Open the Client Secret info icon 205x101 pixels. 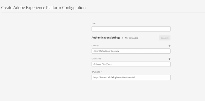(169, 59)
